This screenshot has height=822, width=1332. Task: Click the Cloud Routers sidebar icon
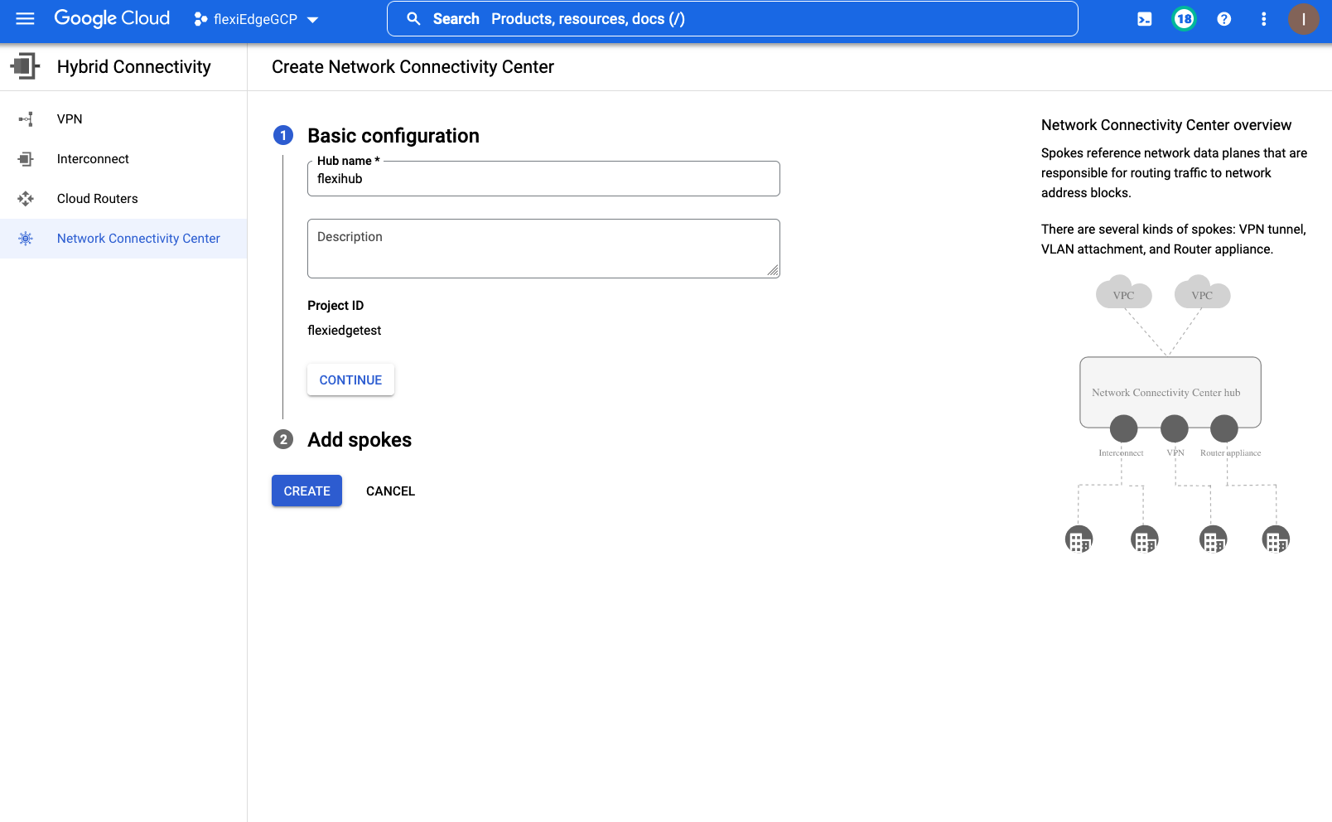(26, 199)
